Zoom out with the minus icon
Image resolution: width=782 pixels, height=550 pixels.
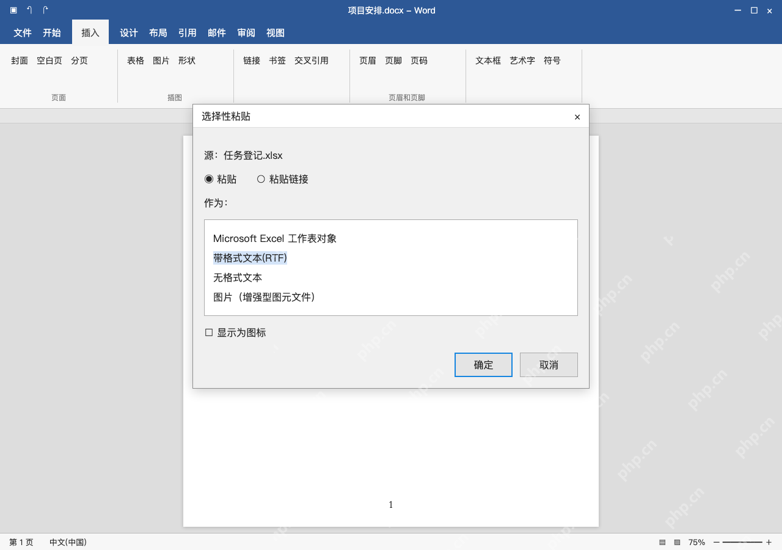coord(717,542)
